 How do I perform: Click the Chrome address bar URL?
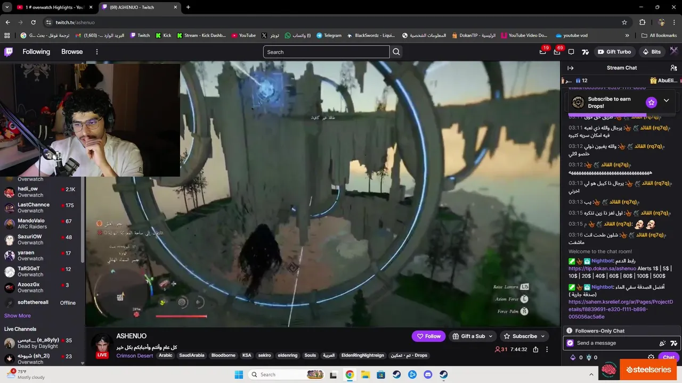tap(75, 22)
